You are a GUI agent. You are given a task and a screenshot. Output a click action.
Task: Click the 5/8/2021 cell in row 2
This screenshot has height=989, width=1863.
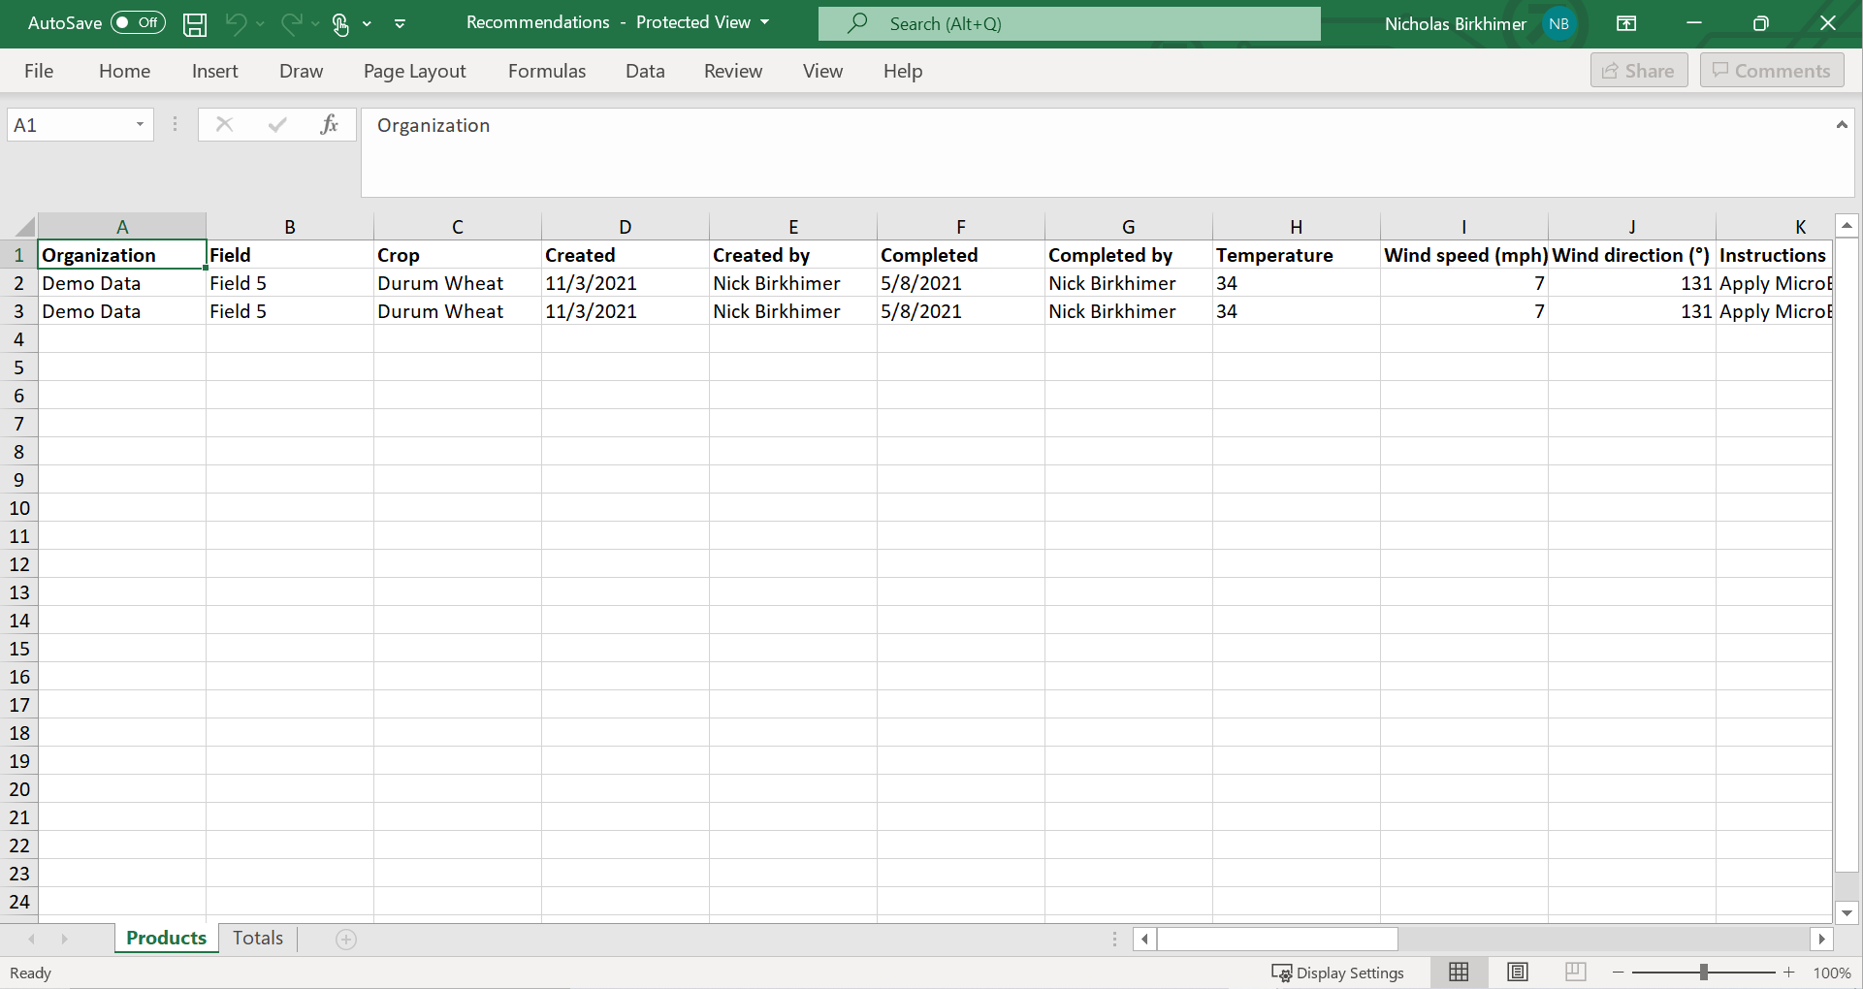click(x=961, y=283)
